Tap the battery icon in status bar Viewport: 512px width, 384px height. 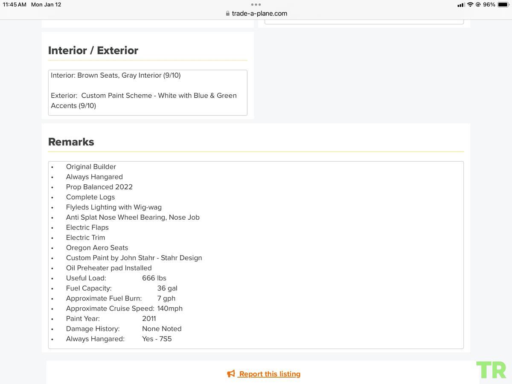503,4
